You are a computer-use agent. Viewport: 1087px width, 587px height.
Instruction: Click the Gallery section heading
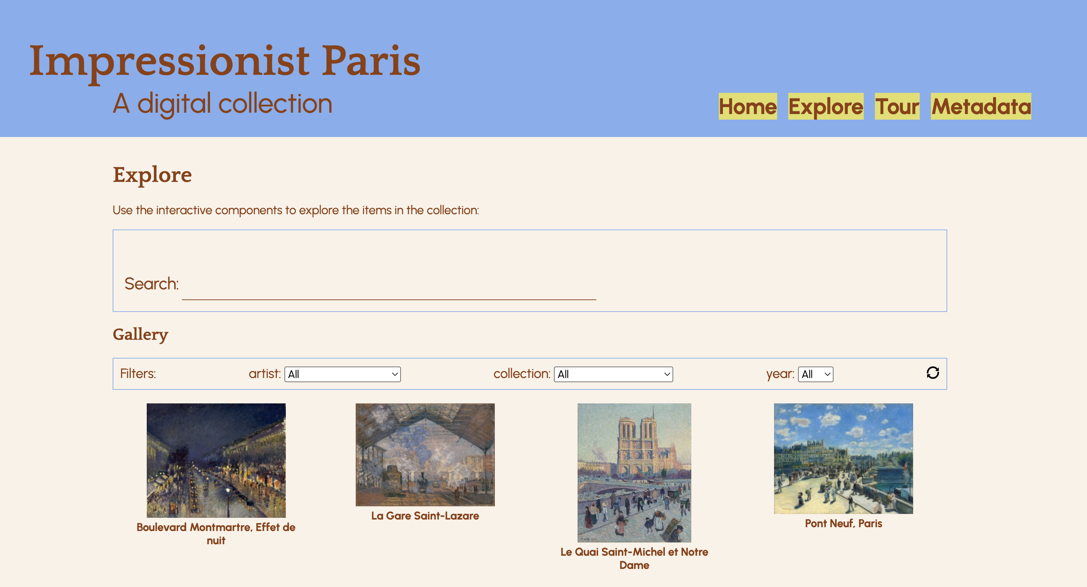click(x=140, y=334)
